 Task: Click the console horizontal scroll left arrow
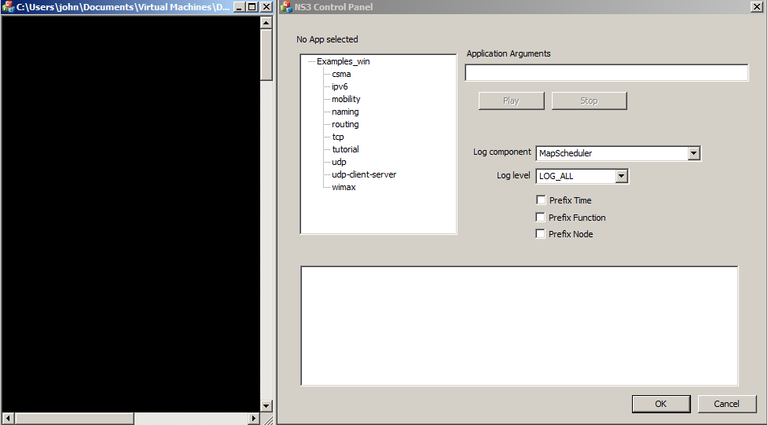click(8, 418)
